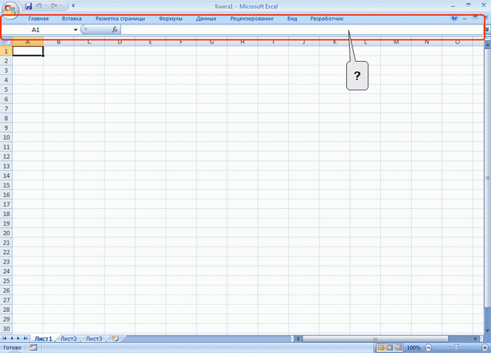Switch to the Лист2 sheet tab
Screen dimensions: 491x353
[x=68, y=339]
